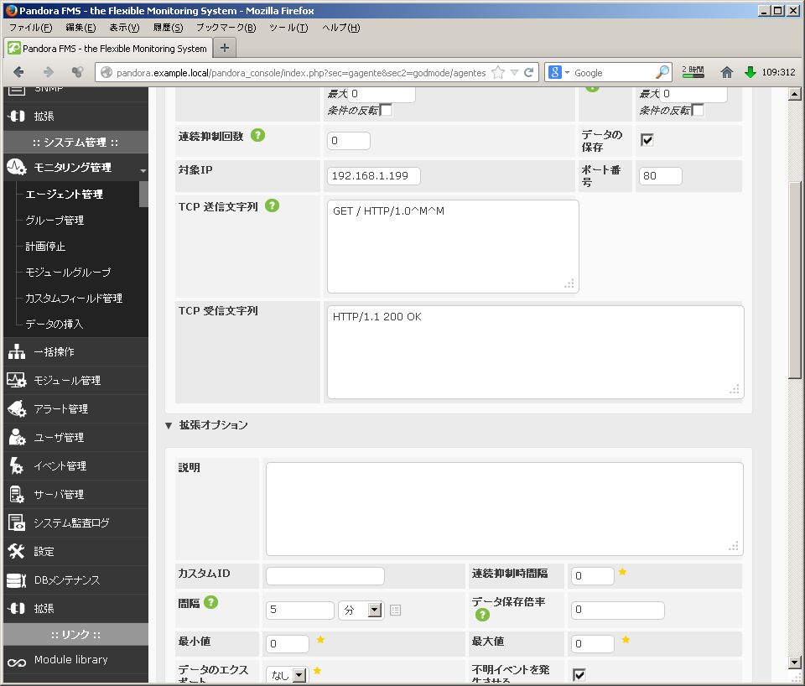Collapse the モニタリング管理 submenu arrow
This screenshot has width=805, height=686.
(x=143, y=170)
